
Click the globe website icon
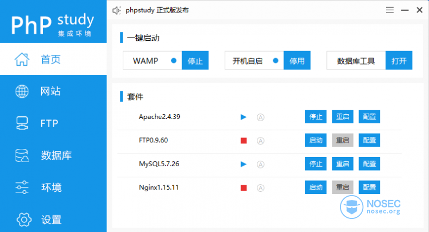(22, 91)
